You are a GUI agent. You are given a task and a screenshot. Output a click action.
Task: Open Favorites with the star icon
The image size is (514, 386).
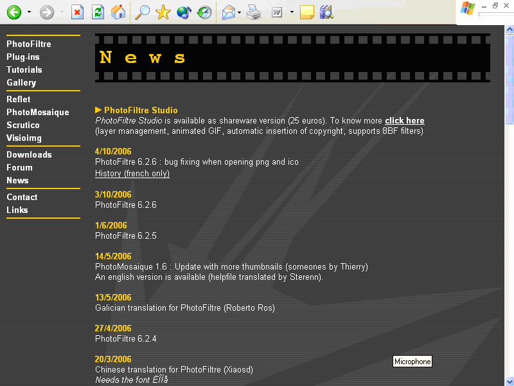click(163, 12)
